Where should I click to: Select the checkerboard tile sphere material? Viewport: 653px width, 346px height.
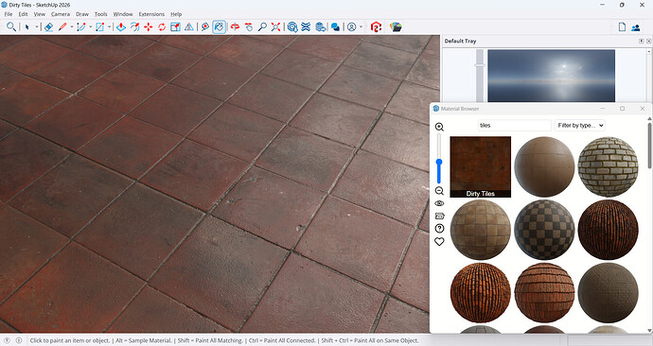coord(544,230)
